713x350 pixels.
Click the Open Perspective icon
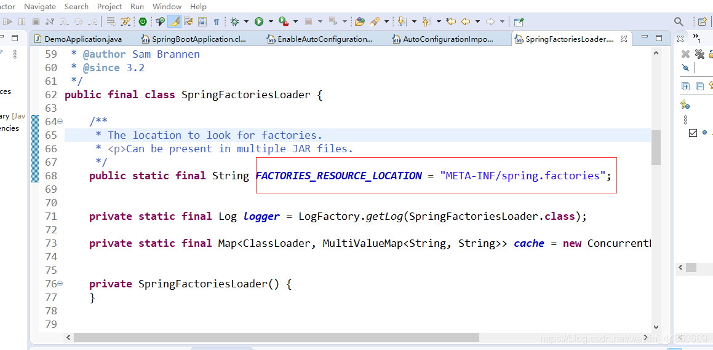(702, 21)
